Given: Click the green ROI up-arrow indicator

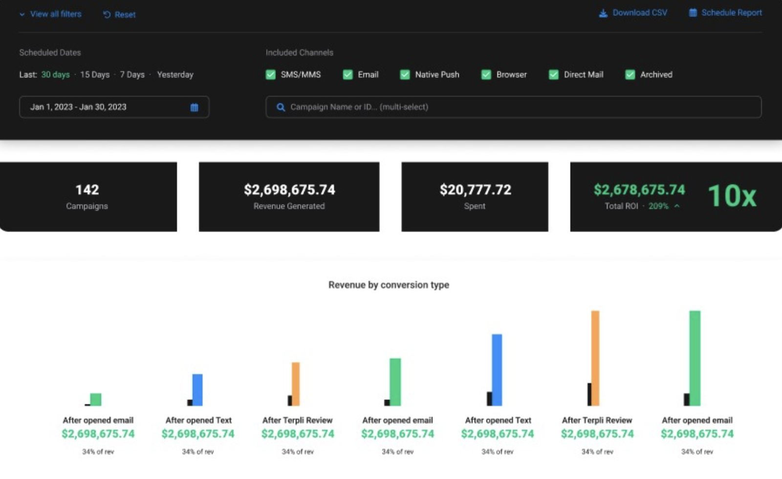Looking at the screenshot, I should pos(677,206).
